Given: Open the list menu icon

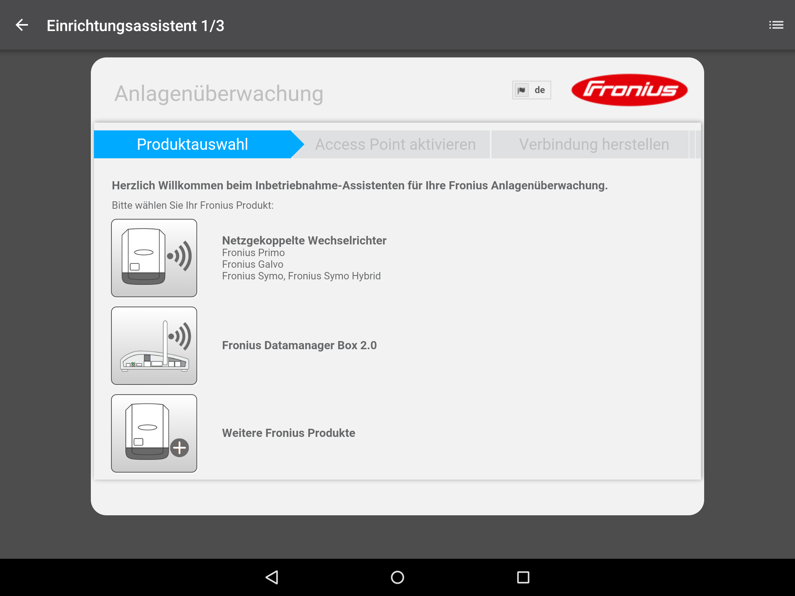Looking at the screenshot, I should point(776,25).
